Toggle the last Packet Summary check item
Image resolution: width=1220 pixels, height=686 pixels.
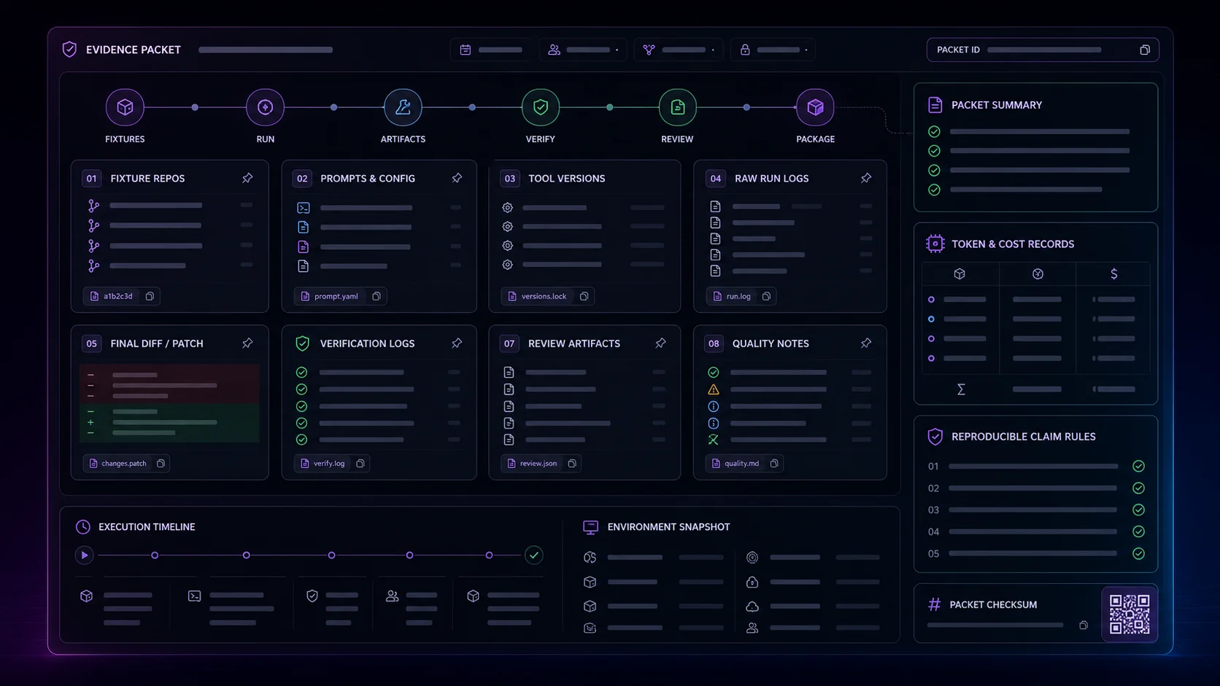[934, 190]
